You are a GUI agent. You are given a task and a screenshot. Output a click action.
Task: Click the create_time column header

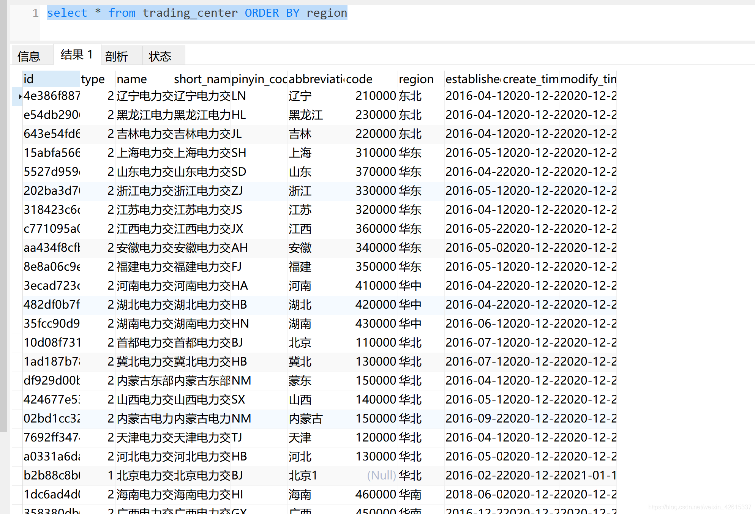pyautogui.click(x=531, y=79)
